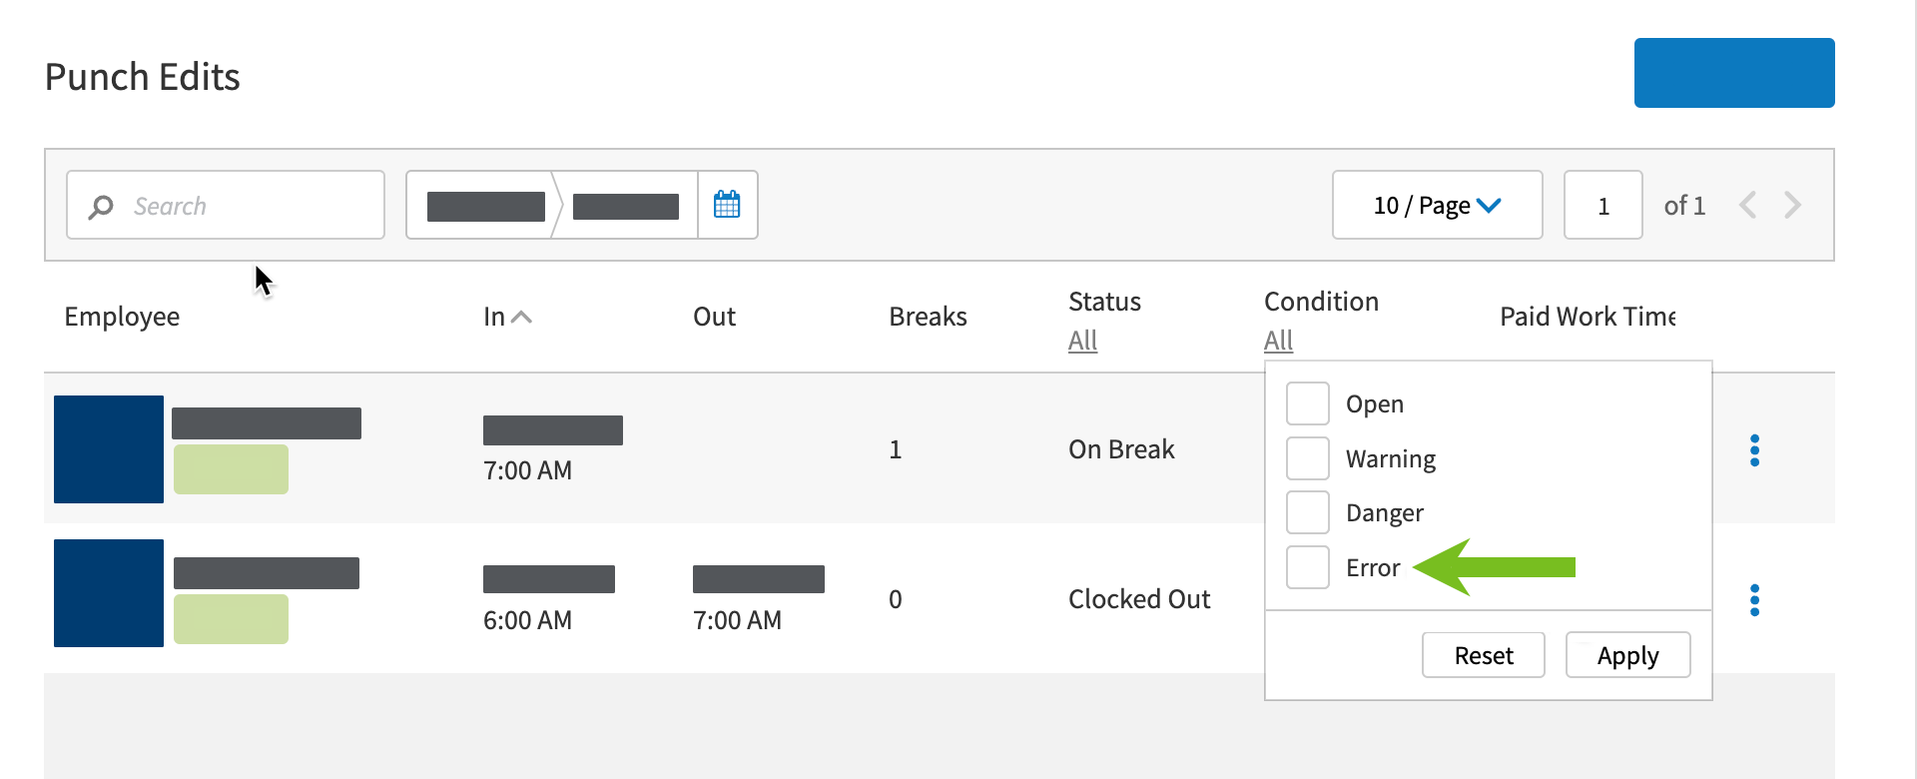Go to the previous page arrow
This screenshot has height=779, width=1917.
[x=1747, y=205]
